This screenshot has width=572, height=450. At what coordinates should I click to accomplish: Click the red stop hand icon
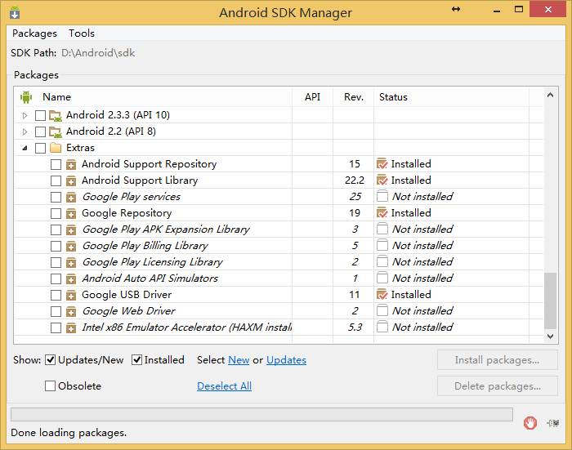pos(530,423)
